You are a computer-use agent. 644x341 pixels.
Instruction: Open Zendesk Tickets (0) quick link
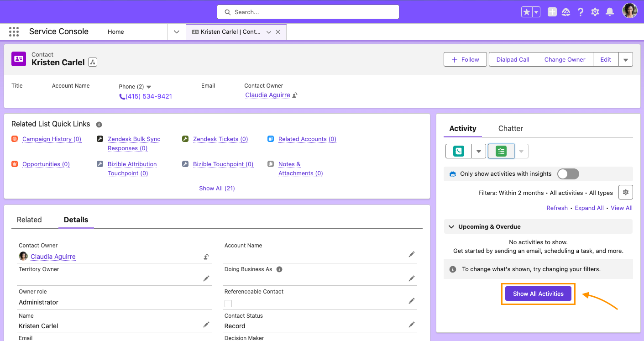pos(220,139)
